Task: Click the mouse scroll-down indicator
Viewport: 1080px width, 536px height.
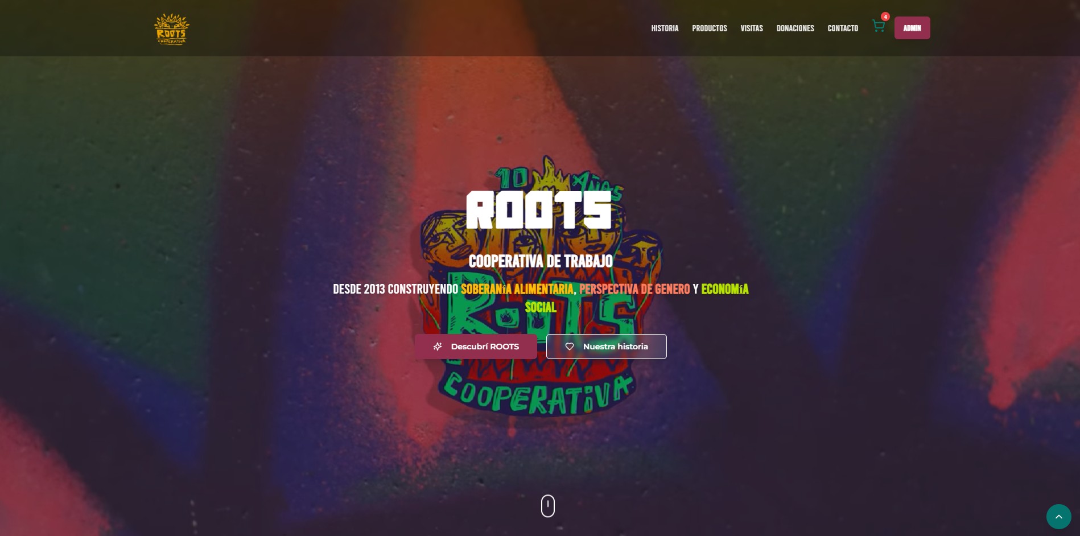Action: coord(547,506)
